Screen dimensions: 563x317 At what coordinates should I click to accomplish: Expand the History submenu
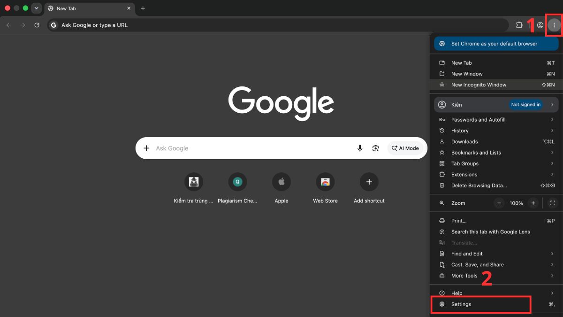point(496,131)
